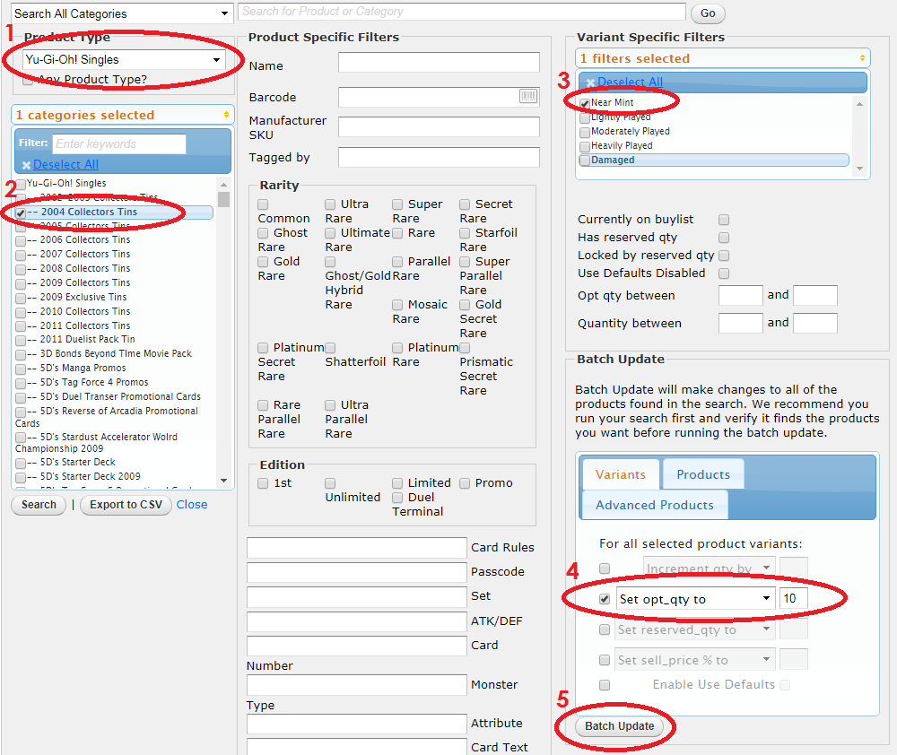Click the first Opt qty between field
Viewport: 897px width, 755px height.
[740, 295]
